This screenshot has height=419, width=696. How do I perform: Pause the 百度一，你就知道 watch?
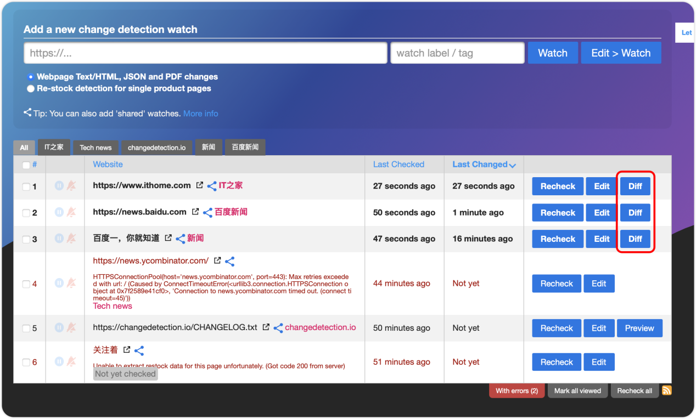pos(59,239)
